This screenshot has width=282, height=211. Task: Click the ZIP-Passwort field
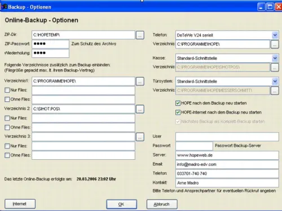point(50,44)
